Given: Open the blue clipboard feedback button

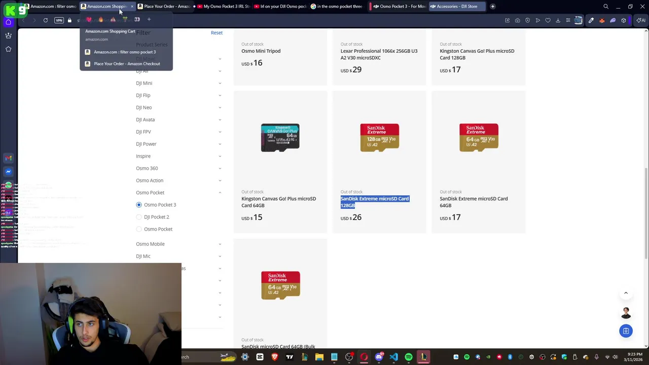Looking at the screenshot, I should coord(626,331).
